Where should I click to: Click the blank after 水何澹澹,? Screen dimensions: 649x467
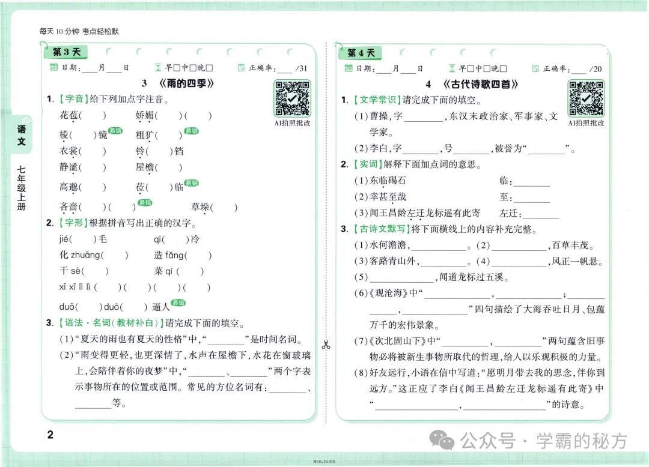tap(439, 246)
